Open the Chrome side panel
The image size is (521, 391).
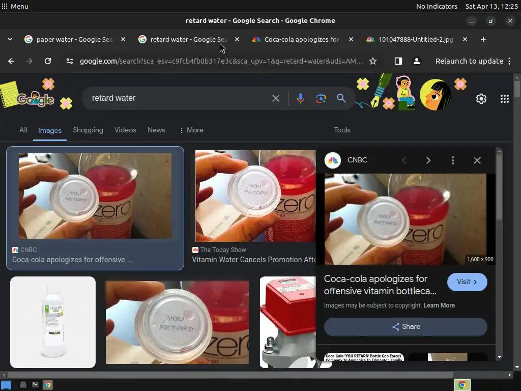click(398, 61)
